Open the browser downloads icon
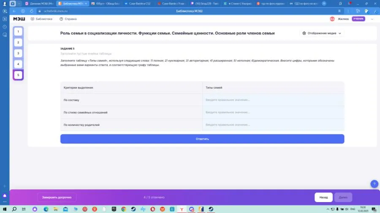380x213 pixels. point(376,11)
